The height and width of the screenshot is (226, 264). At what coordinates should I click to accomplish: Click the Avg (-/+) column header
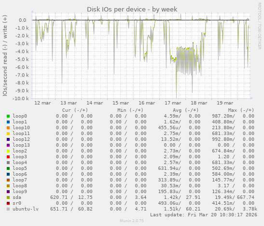pyautogui.click(x=185, y=110)
